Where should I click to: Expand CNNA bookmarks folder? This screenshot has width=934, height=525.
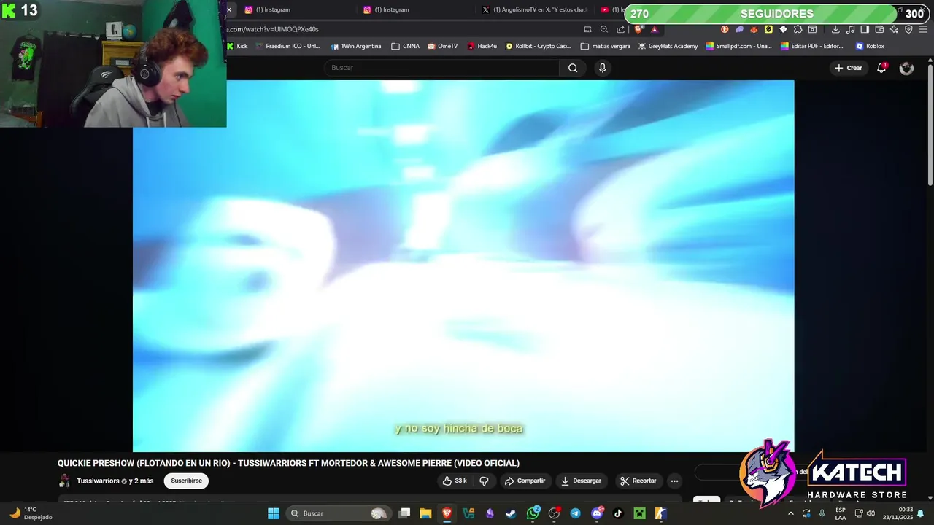(405, 46)
